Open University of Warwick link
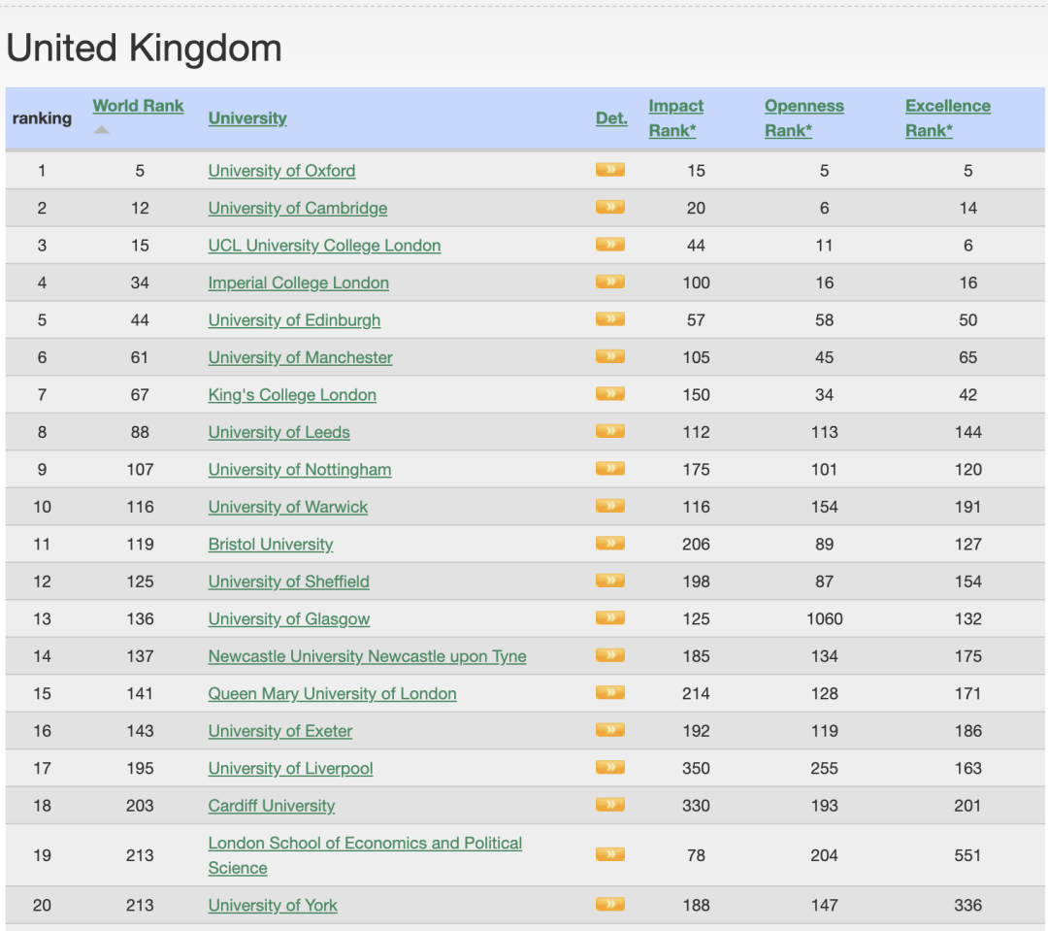This screenshot has height=931, width=1048. click(287, 507)
